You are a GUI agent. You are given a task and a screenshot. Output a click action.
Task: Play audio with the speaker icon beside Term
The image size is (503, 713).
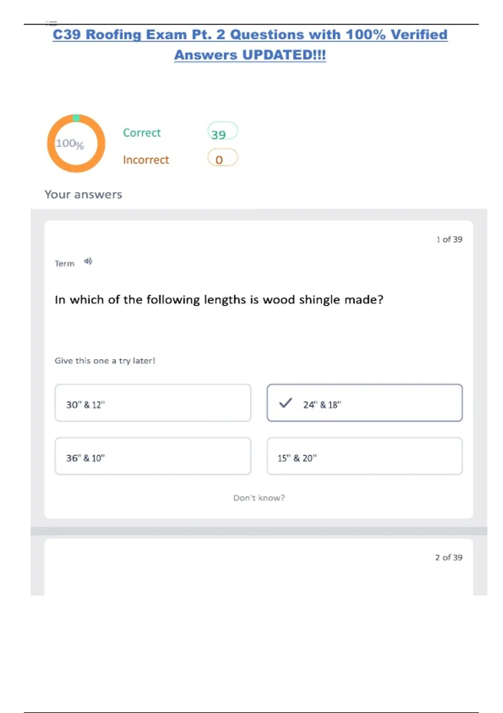[88, 261]
